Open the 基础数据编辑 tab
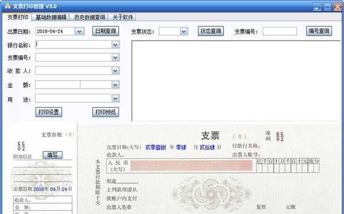This screenshot has width=344, height=214. pyautogui.click(x=50, y=17)
